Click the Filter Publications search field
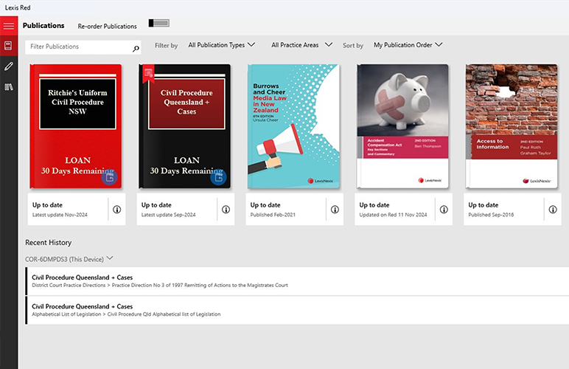 click(x=77, y=46)
